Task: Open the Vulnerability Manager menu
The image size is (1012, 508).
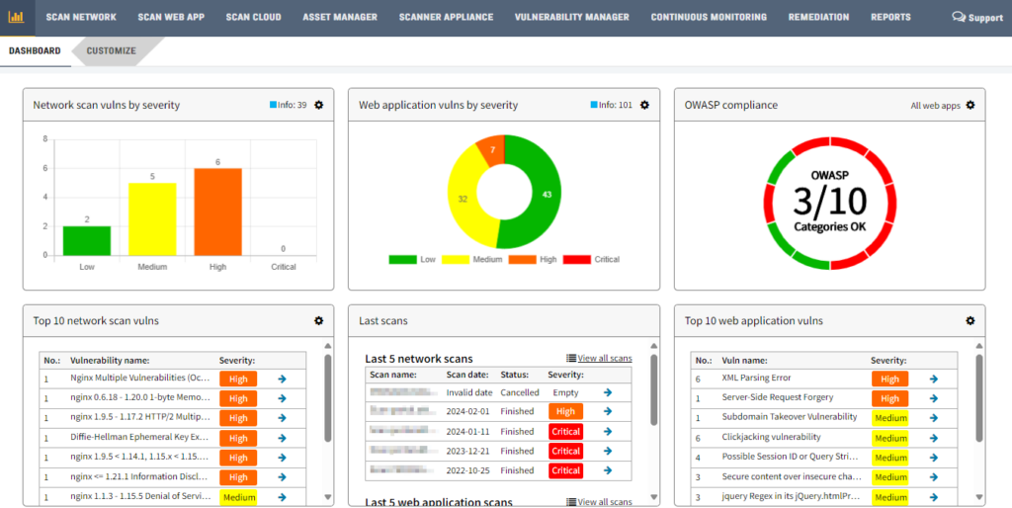Action: 571,17
